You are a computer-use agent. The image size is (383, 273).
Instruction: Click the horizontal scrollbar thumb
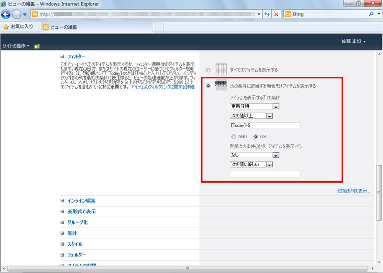pos(188,269)
